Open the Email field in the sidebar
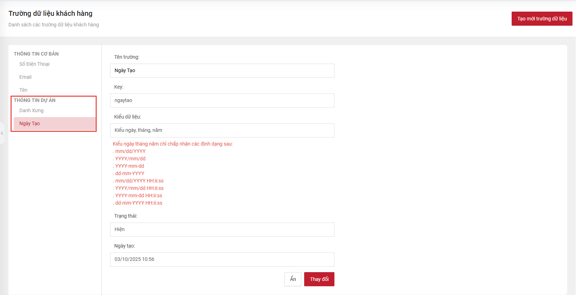576x295 pixels. (25, 77)
